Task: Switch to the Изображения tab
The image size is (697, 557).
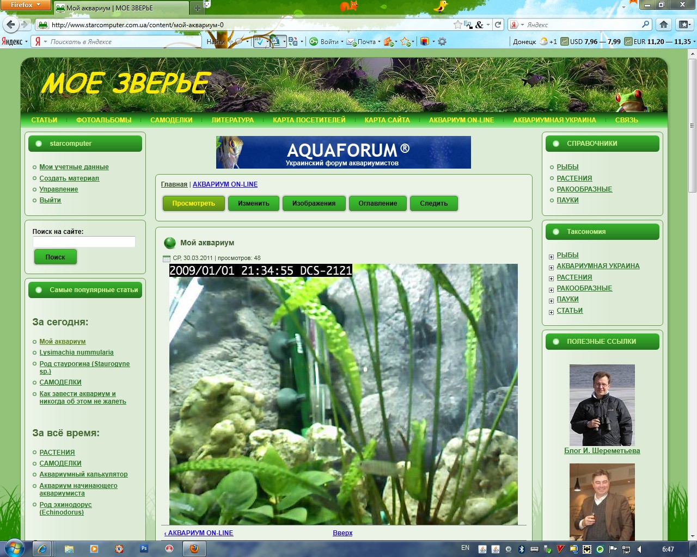Action: (x=314, y=203)
